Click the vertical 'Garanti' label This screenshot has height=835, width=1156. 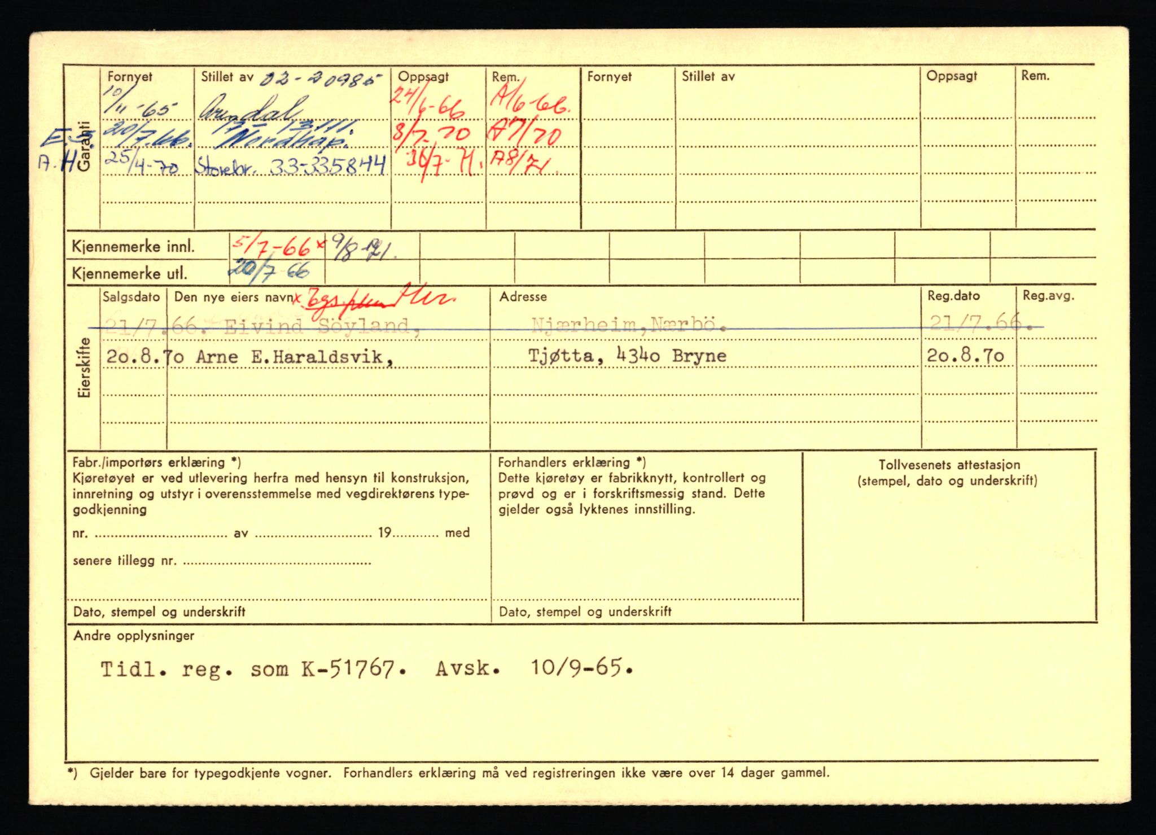click(x=84, y=147)
